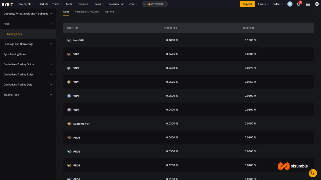Select PRO1 maker fee 0.0400 % value

[172, 137]
